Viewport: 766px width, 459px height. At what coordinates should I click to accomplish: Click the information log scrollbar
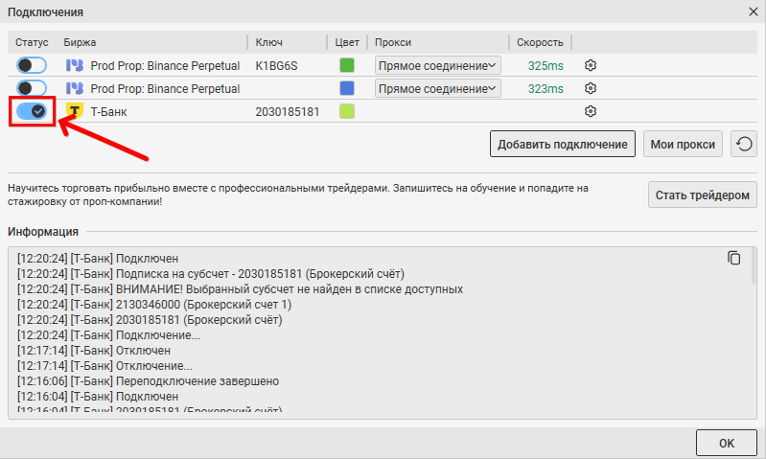(x=754, y=266)
